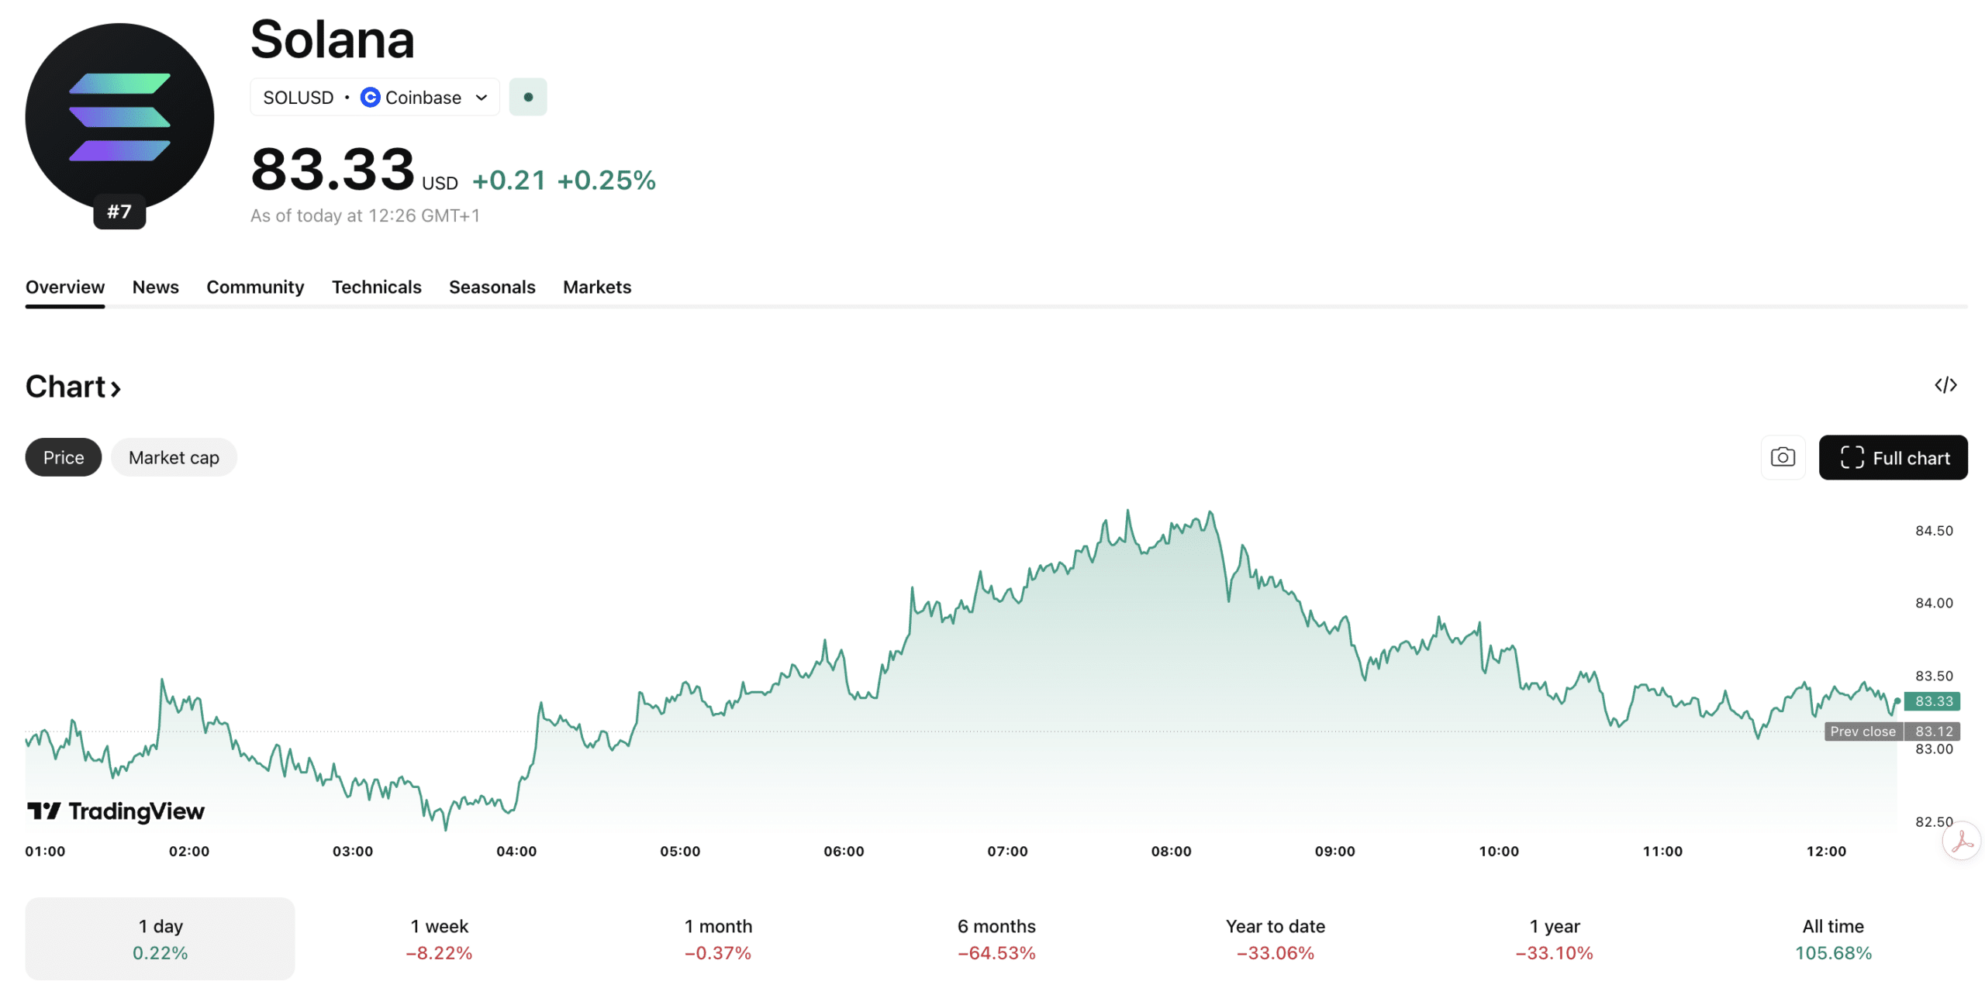The height and width of the screenshot is (988, 1985).
Task: Select the 1 month range
Action: [718, 938]
